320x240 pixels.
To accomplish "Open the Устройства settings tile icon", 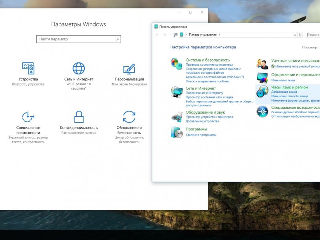I will [x=28, y=68].
